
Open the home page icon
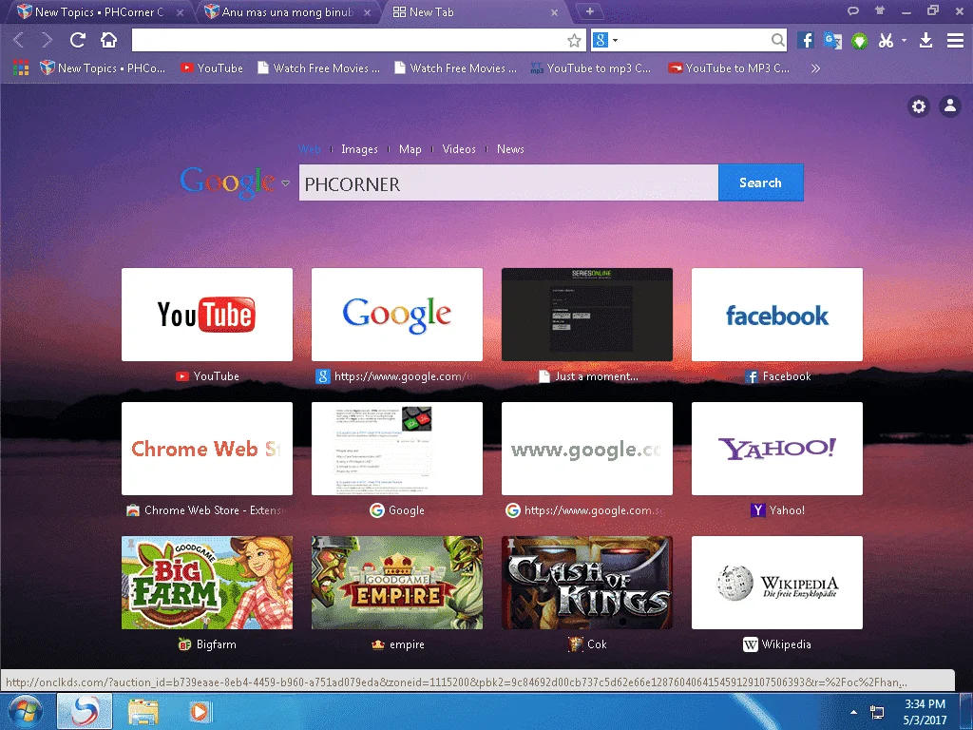(x=108, y=40)
